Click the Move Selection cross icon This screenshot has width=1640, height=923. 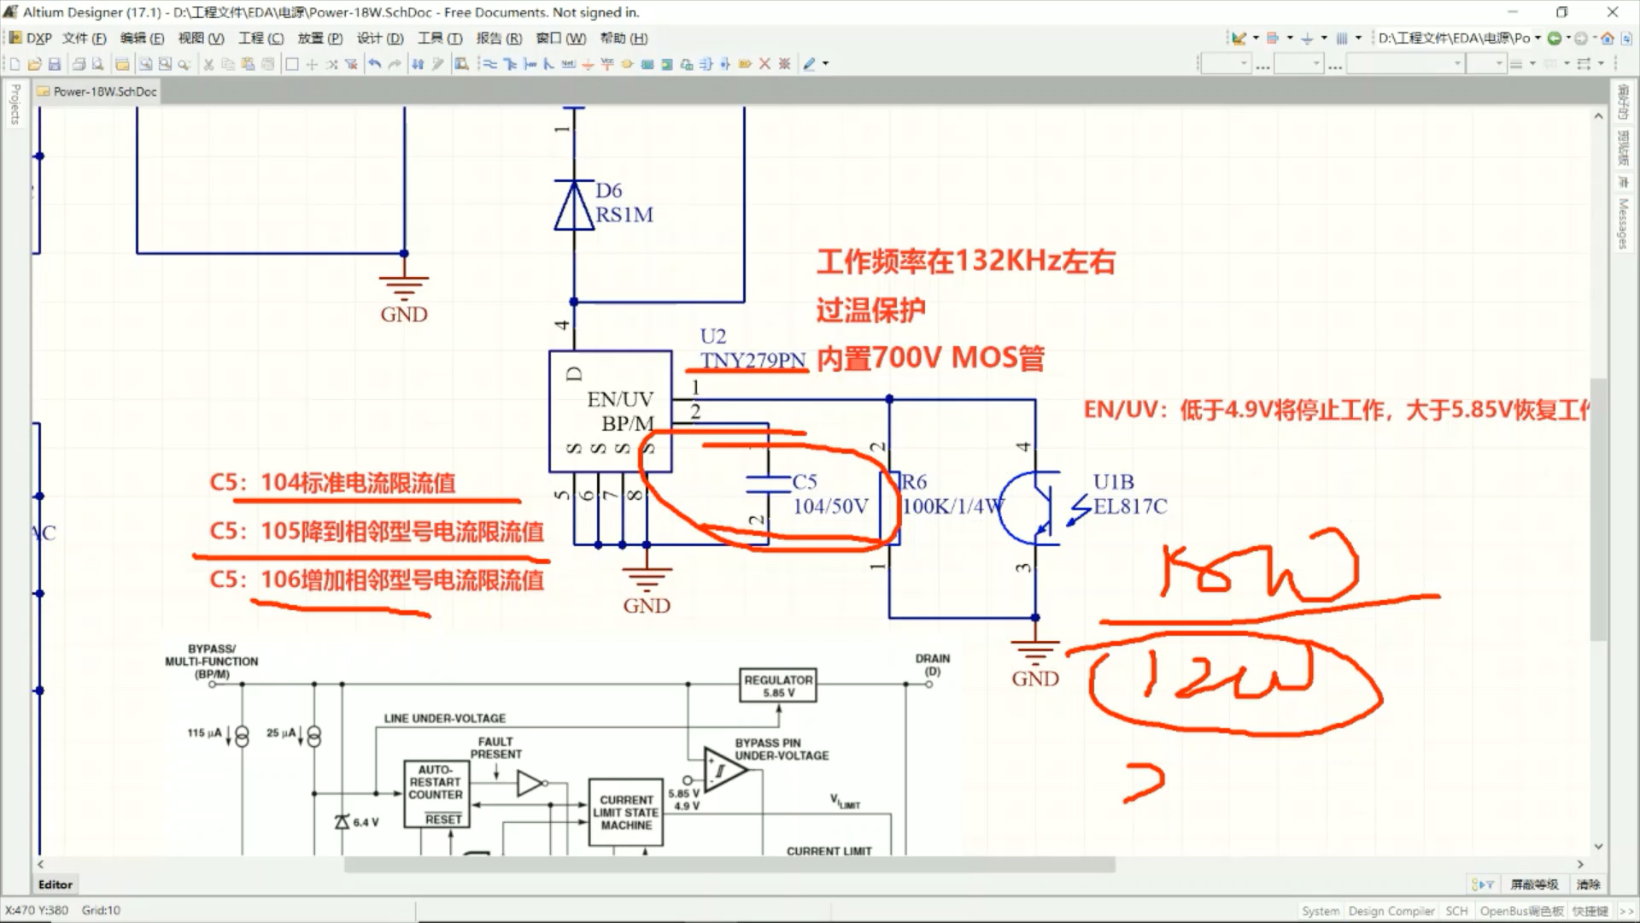coord(312,64)
